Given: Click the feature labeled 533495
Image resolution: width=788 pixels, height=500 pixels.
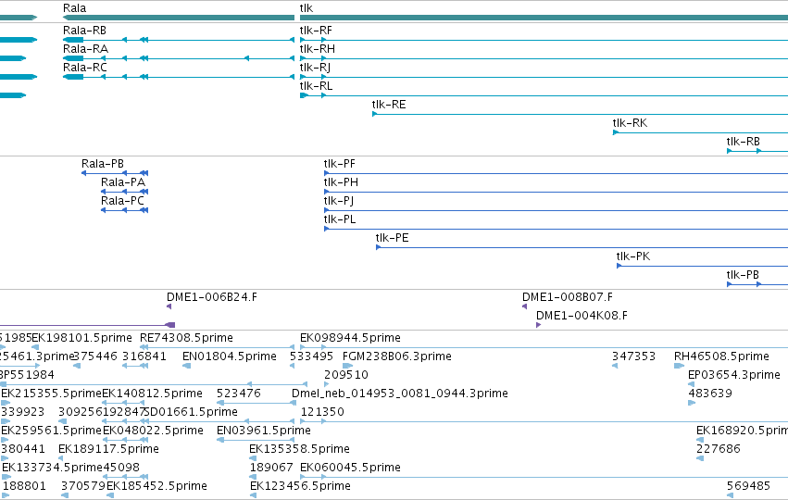Looking at the screenshot, I should point(292,366).
